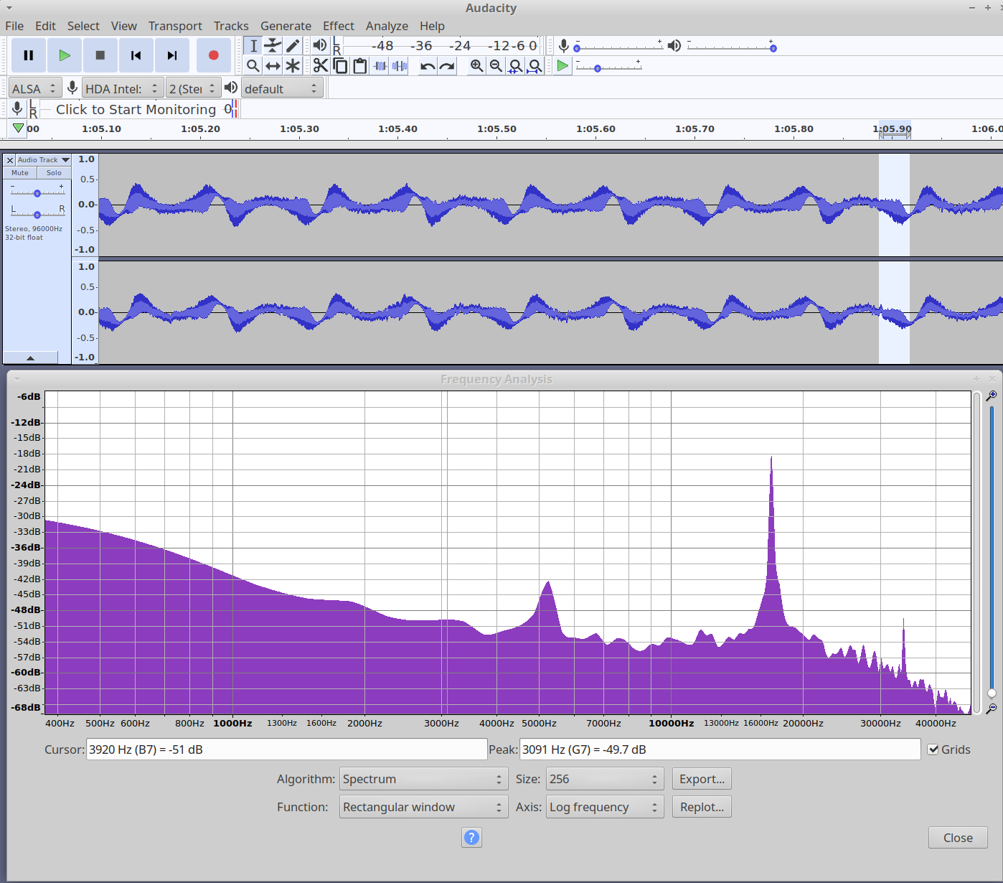
Task: Open the frequency analysis help icon
Action: 471,837
